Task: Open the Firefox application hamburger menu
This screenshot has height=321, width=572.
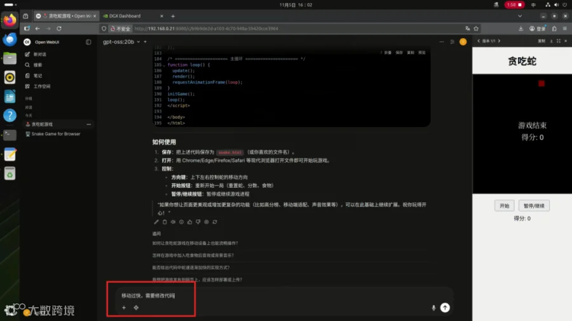Action: pos(565,29)
